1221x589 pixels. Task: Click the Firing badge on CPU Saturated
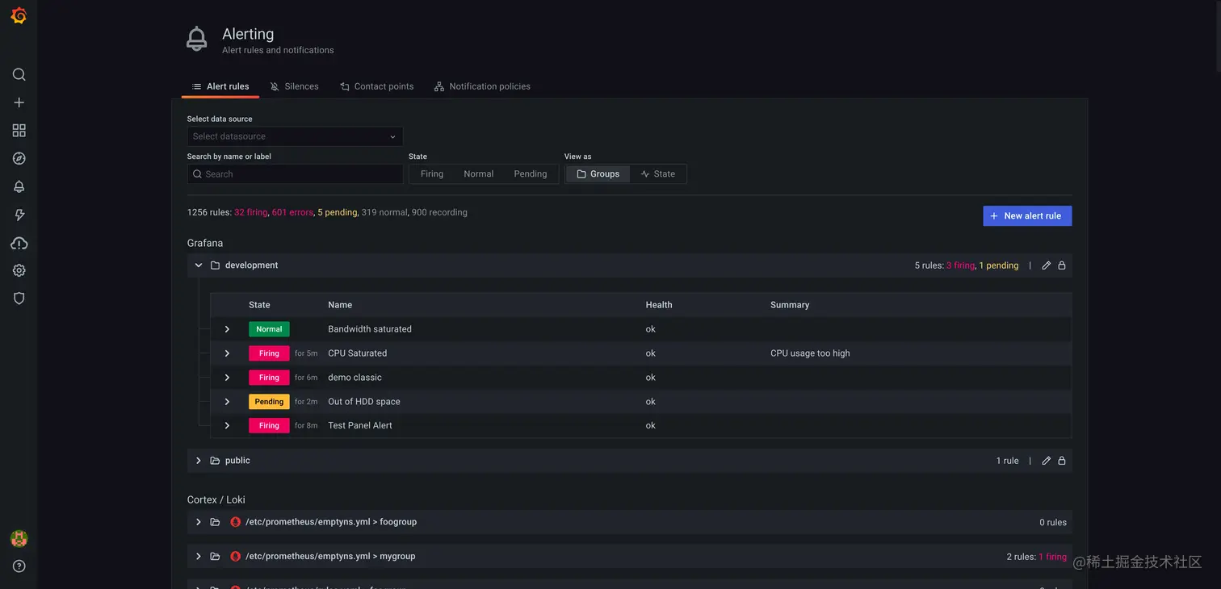tap(269, 353)
